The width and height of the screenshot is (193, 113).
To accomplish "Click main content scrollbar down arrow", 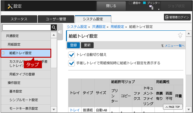I will tap(189, 109).
